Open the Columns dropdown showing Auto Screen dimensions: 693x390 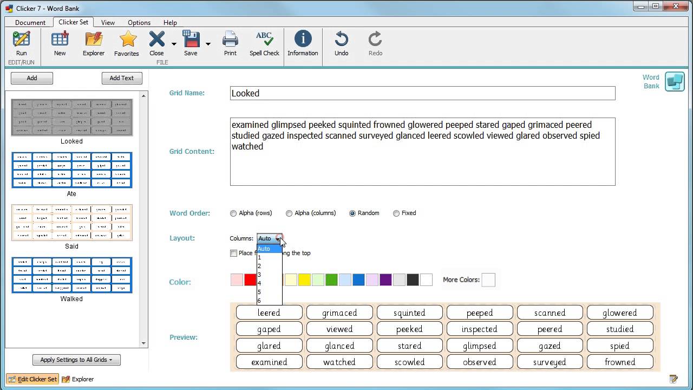[x=269, y=238]
